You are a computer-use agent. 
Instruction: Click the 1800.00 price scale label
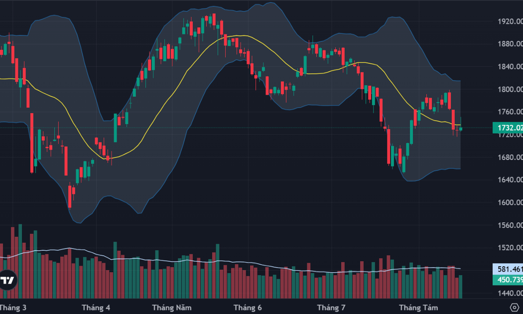[x=511, y=89]
